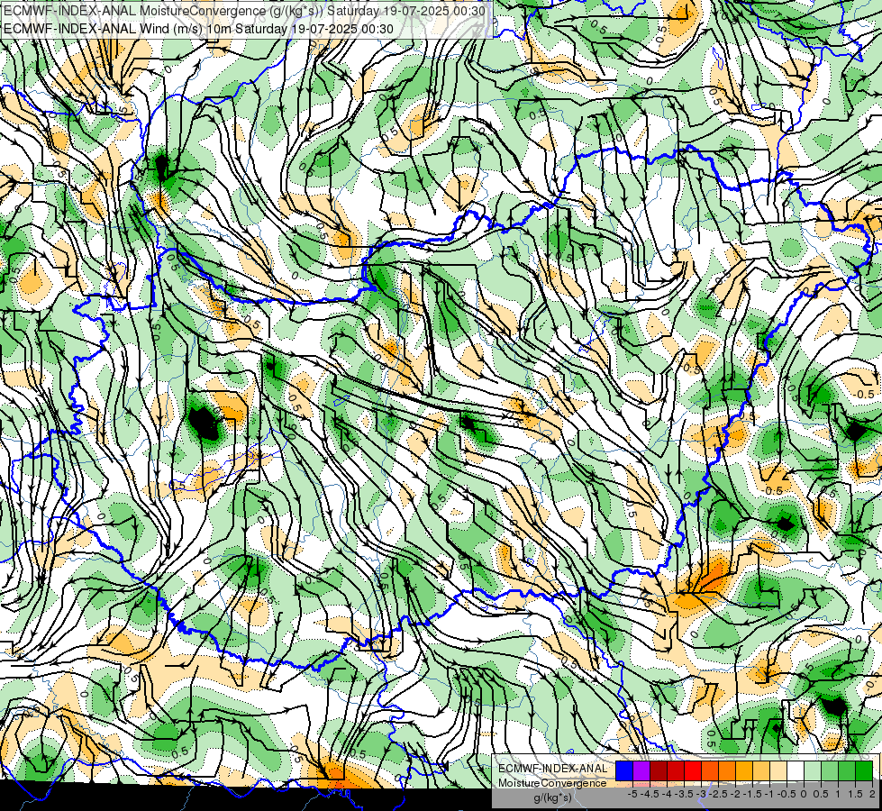Select the darkest green legend swatch
882x811 pixels.
864,771
